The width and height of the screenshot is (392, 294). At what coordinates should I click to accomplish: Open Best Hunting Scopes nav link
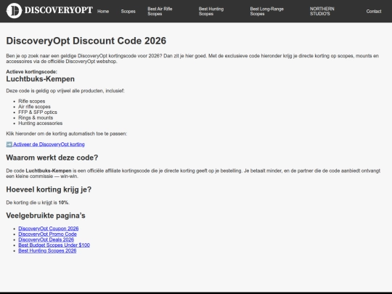click(211, 11)
